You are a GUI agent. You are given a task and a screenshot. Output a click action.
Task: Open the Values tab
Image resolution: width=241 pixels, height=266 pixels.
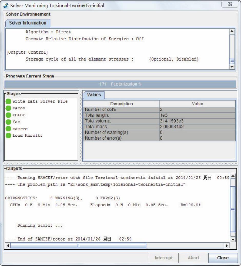click(x=94, y=95)
